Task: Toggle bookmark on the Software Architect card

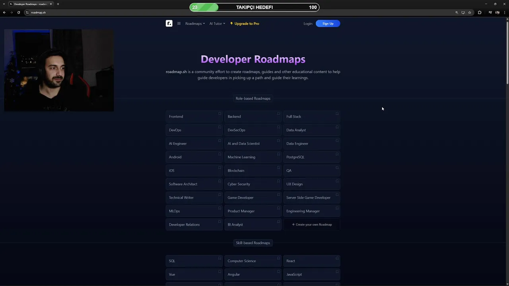Action: point(220,181)
